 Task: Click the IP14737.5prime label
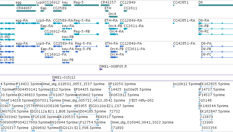pyautogui.click(x=212, y=90)
